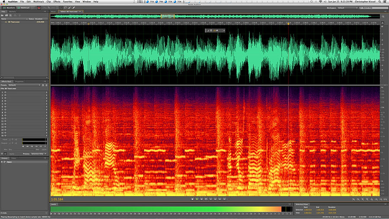Viewport: 389px width, 219px height.
Task: Switch to Waveform editor view
Action: pos(9,8)
